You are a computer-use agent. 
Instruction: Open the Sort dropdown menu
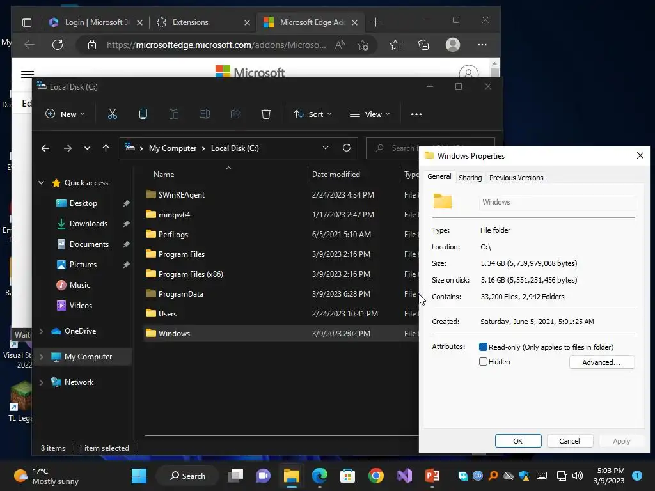click(x=312, y=114)
